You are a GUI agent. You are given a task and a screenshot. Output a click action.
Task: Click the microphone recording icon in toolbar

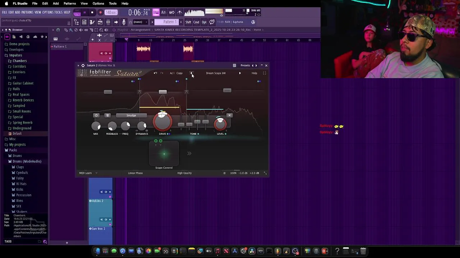click(124, 22)
